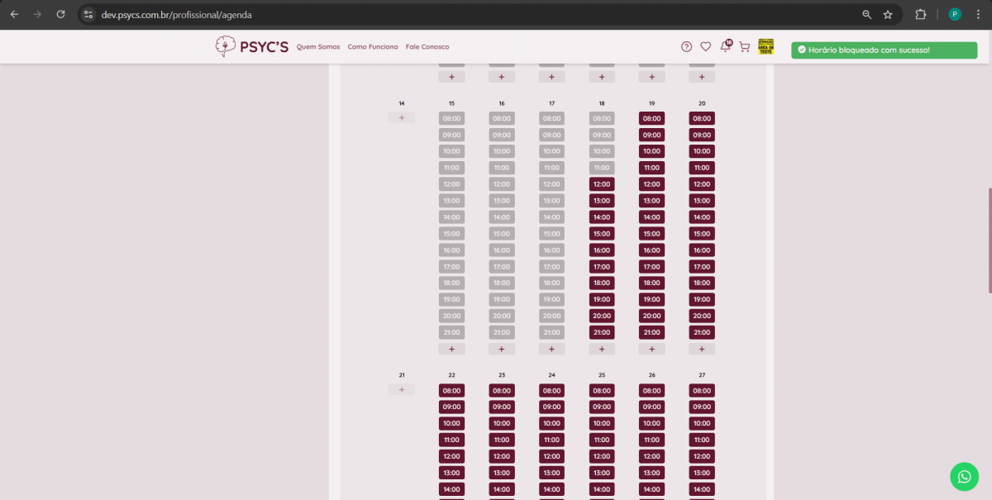Bookmark this page with the star icon

click(x=888, y=14)
